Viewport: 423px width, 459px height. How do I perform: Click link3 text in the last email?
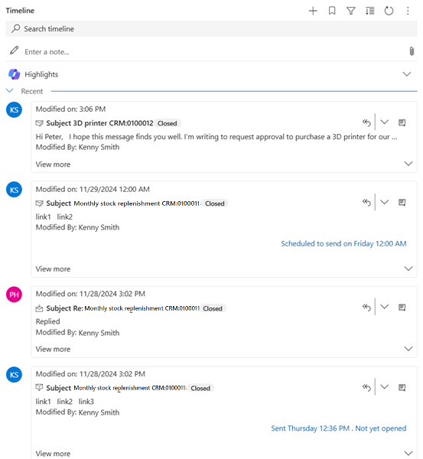tap(86, 402)
